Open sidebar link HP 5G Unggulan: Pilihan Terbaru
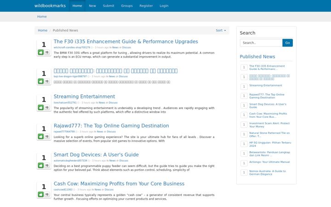This screenshot has width=331, height=207. pos(270,144)
